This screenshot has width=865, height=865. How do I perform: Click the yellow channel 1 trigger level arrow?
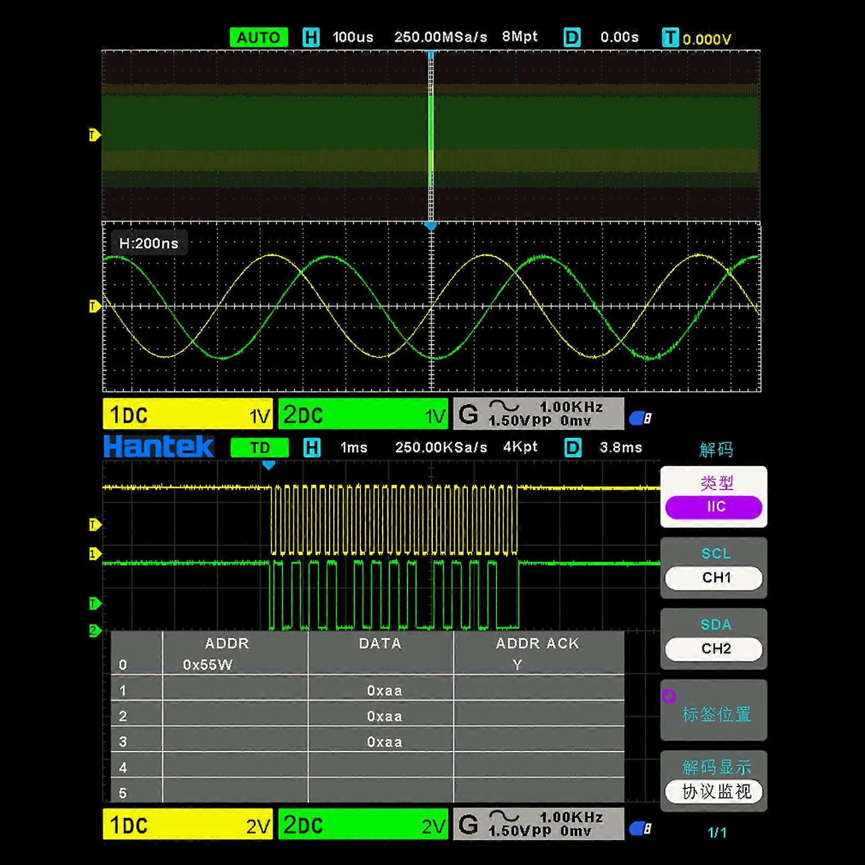[95, 524]
